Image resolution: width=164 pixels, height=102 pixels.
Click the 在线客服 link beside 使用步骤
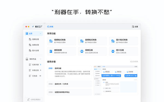pyautogui.click(x=134, y=62)
